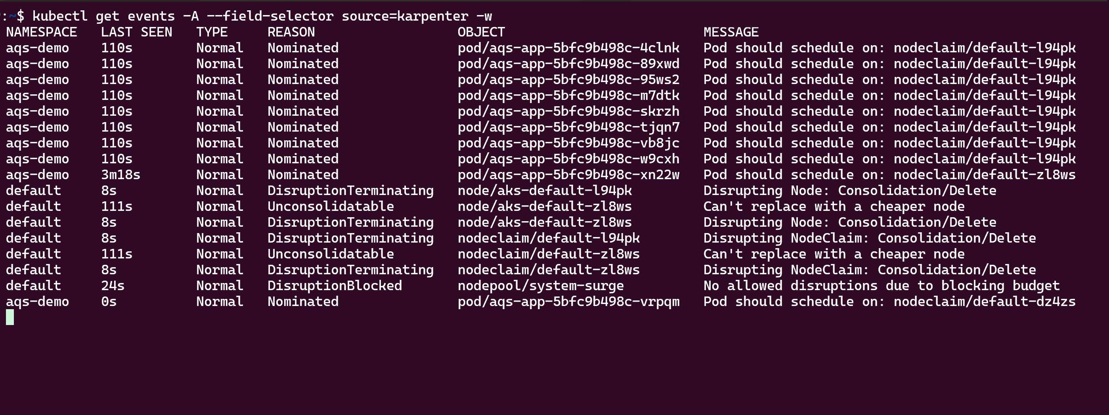Click the OBJECT column header
1109x415 pixels.
tap(481, 32)
